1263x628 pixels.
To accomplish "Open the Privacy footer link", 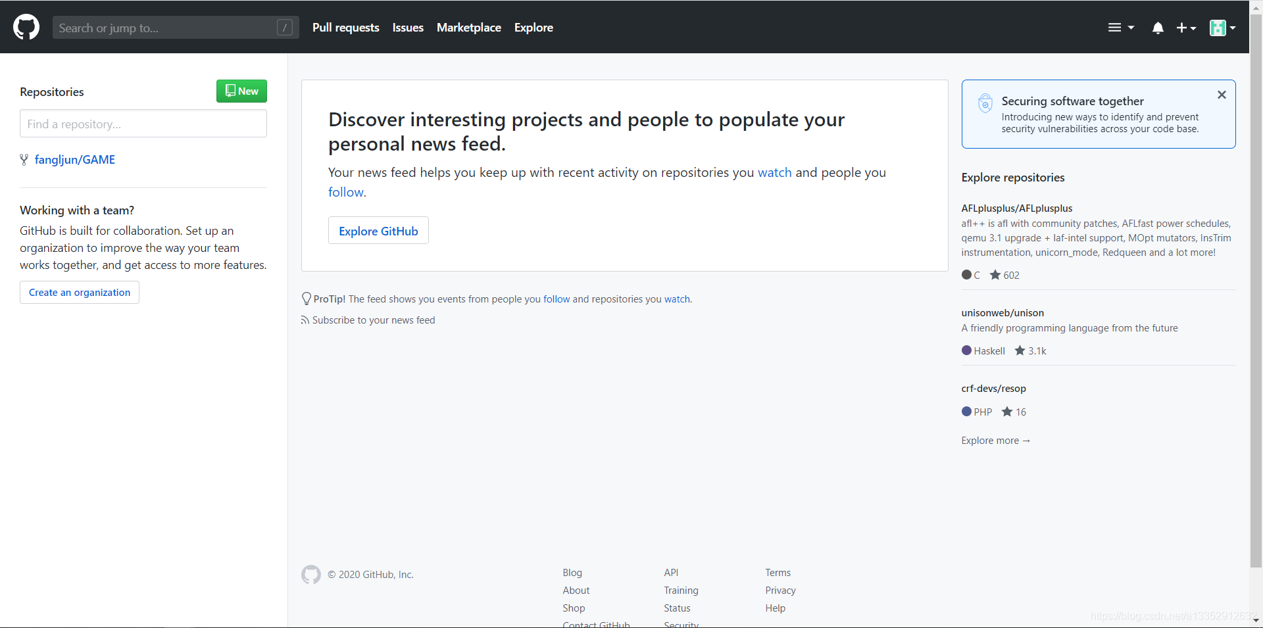I will [x=780, y=591].
